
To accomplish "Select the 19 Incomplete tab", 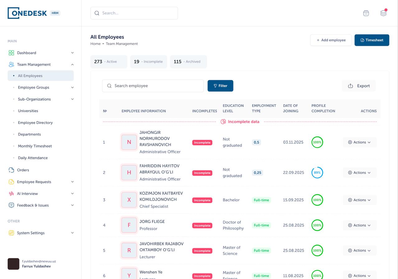I will (x=148, y=62).
